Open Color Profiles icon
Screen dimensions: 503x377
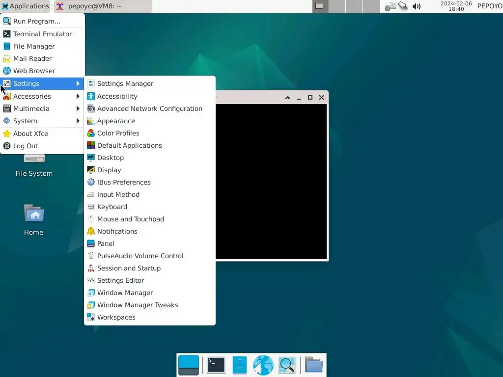tap(91, 133)
